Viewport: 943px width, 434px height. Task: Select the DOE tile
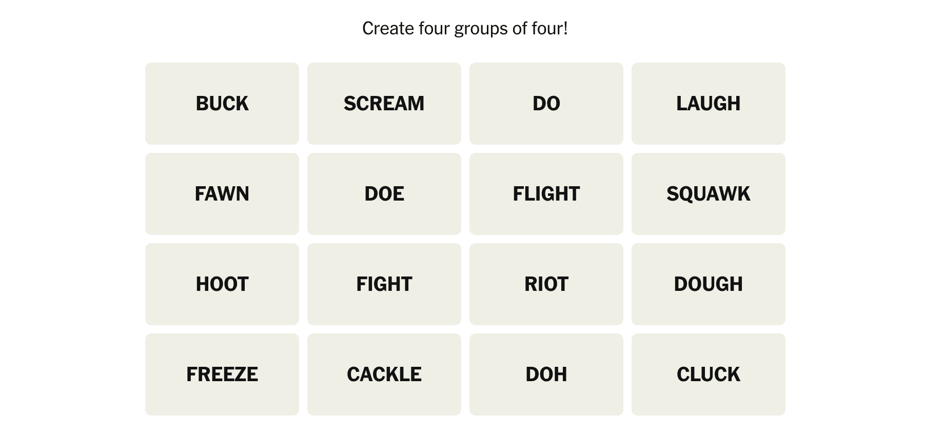point(384,194)
